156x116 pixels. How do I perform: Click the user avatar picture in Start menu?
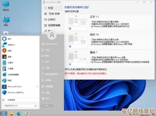pyautogui.click(x=52, y=35)
